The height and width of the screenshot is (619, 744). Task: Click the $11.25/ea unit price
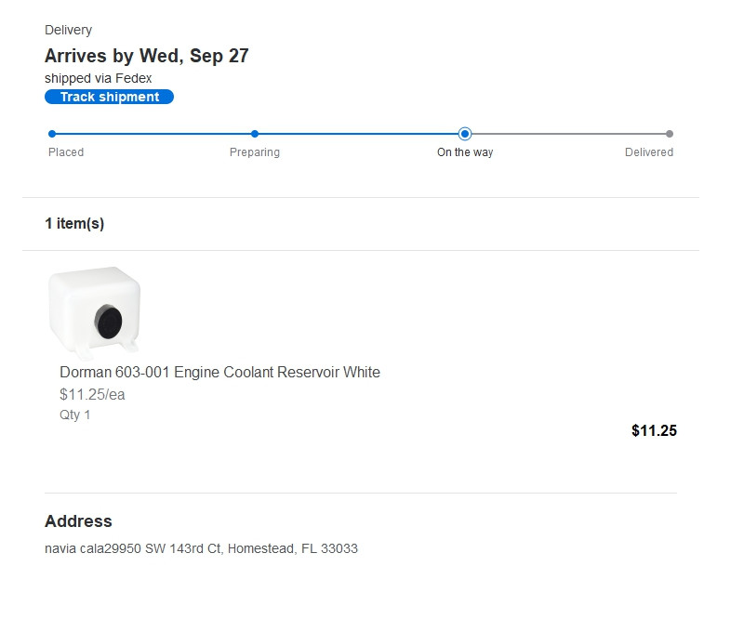click(92, 394)
